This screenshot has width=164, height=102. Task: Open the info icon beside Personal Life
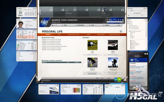click(121, 31)
